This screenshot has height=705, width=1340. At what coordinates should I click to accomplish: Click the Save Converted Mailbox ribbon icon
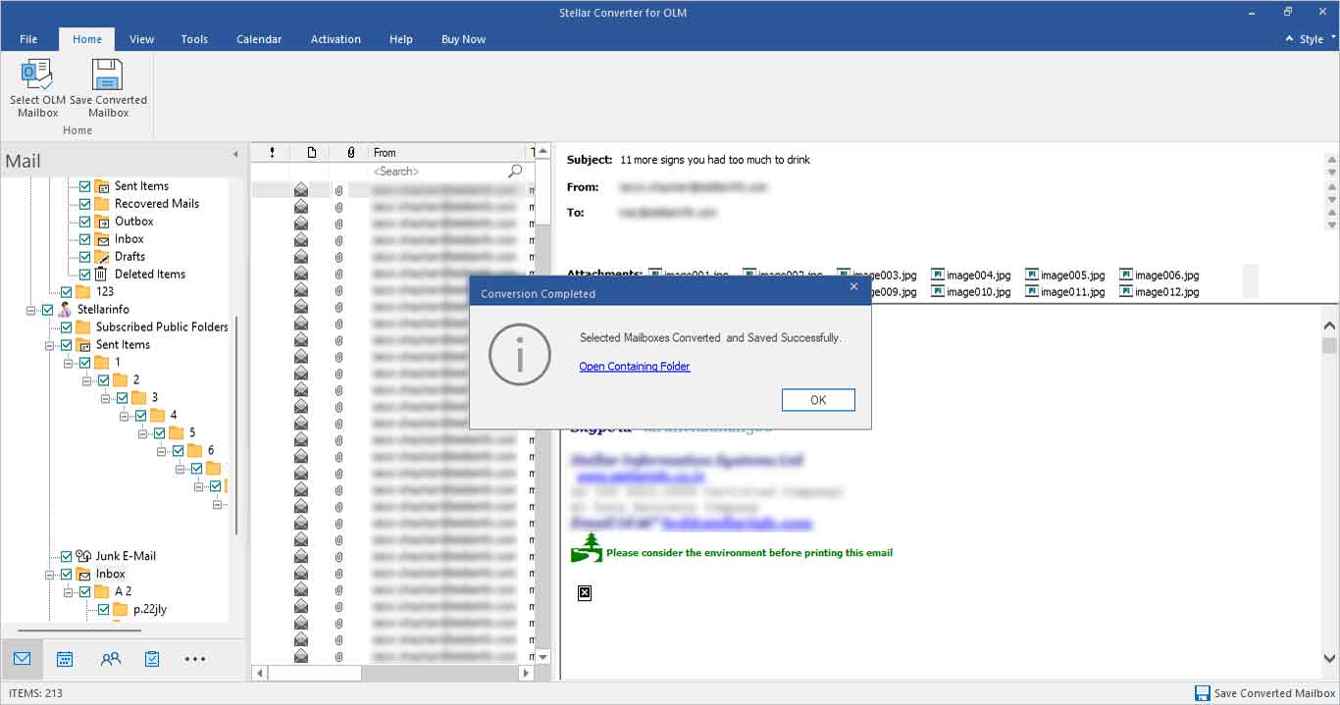108,75
